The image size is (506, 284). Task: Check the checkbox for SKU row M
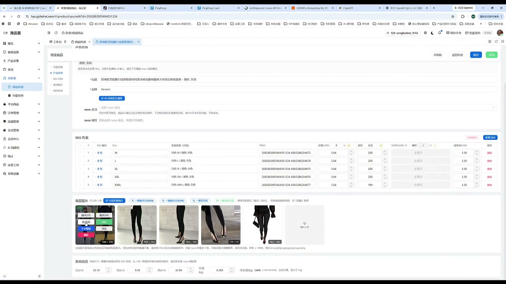click(x=79, y=153)
